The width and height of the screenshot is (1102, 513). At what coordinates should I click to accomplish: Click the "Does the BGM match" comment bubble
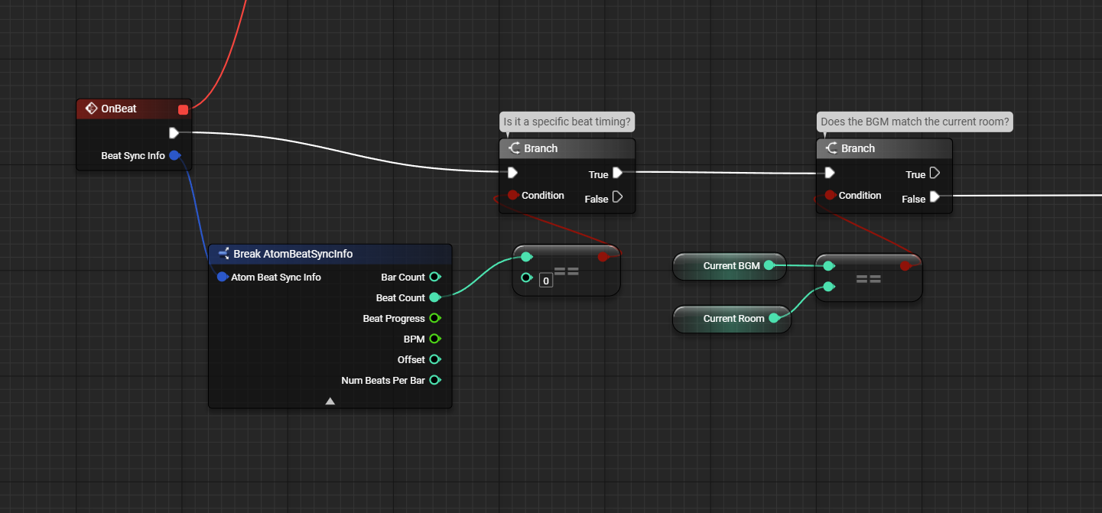tap(915, 121)
